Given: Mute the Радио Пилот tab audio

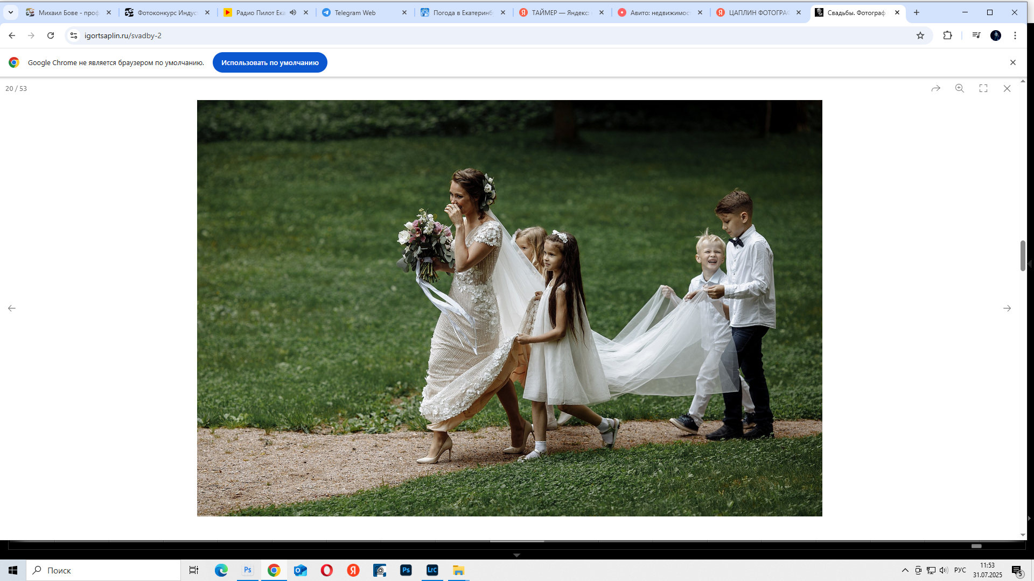Looking at the screenshot, I should coord(293,12).
